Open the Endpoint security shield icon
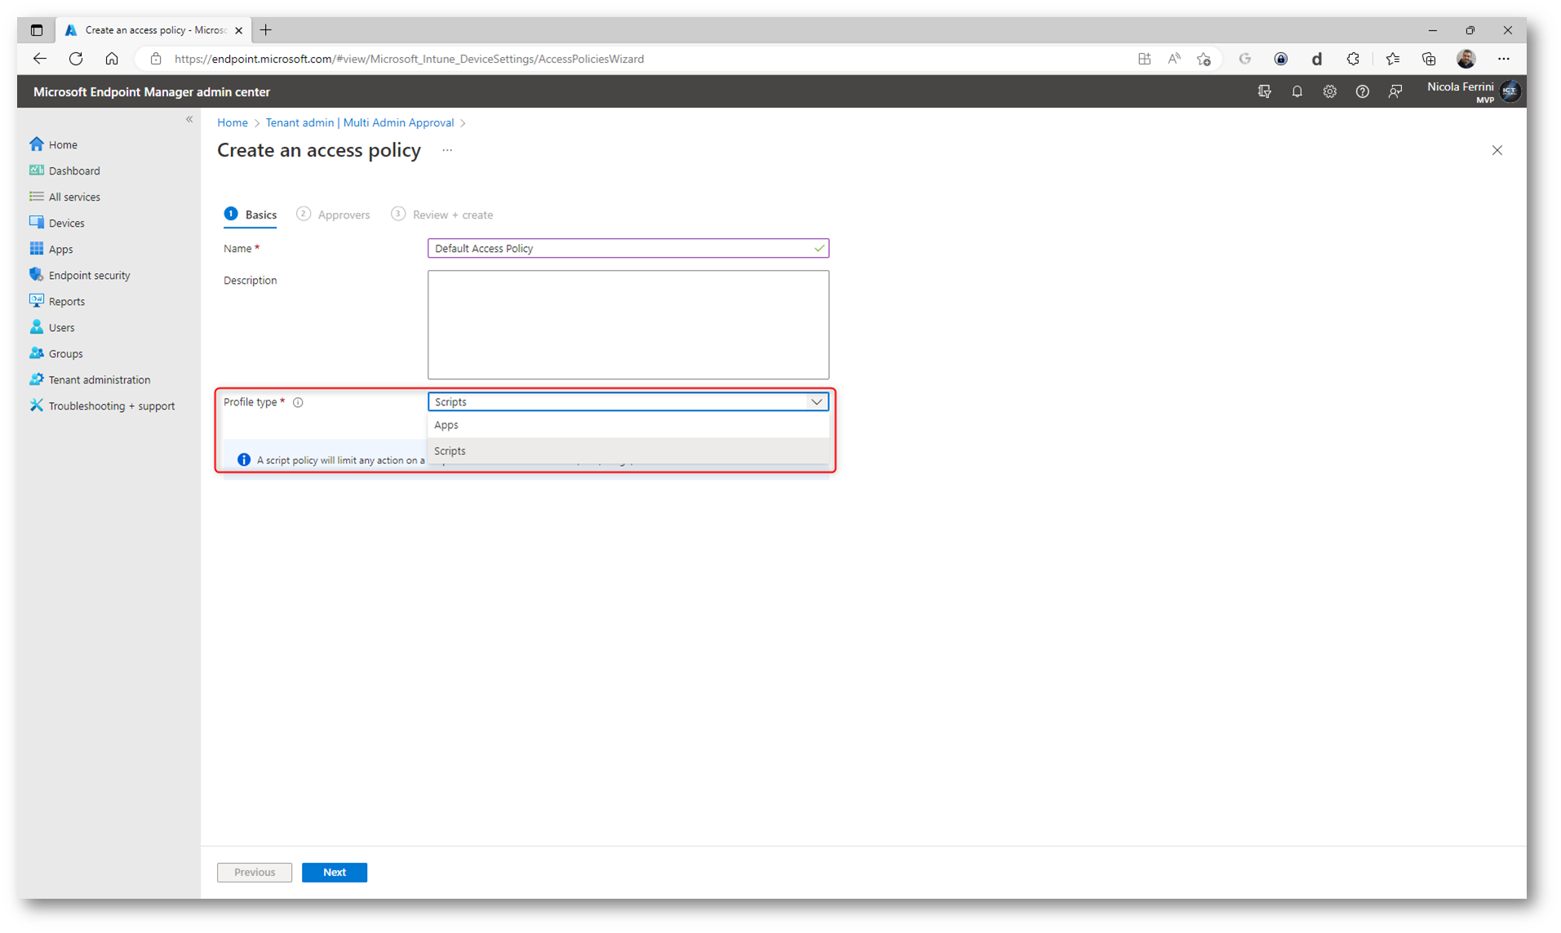1561x933 pixels. pyautogui.click(x=37, y=275)
